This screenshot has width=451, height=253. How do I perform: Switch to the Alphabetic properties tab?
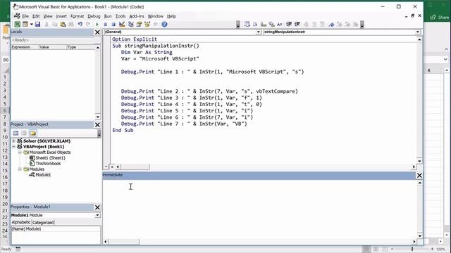click(x=21, y=222)
